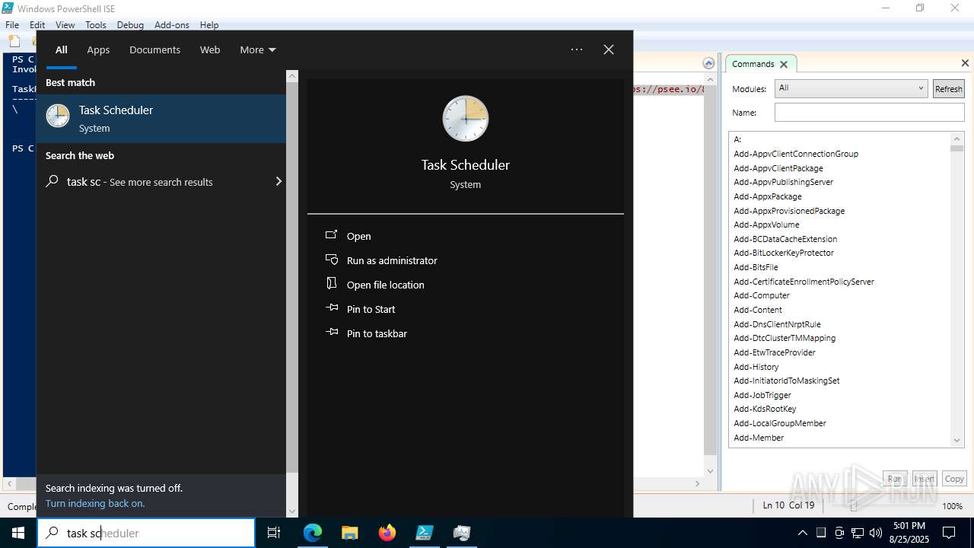Expand the More filter dropdown
Screen dimensions: 974x548
click(258, 49)
